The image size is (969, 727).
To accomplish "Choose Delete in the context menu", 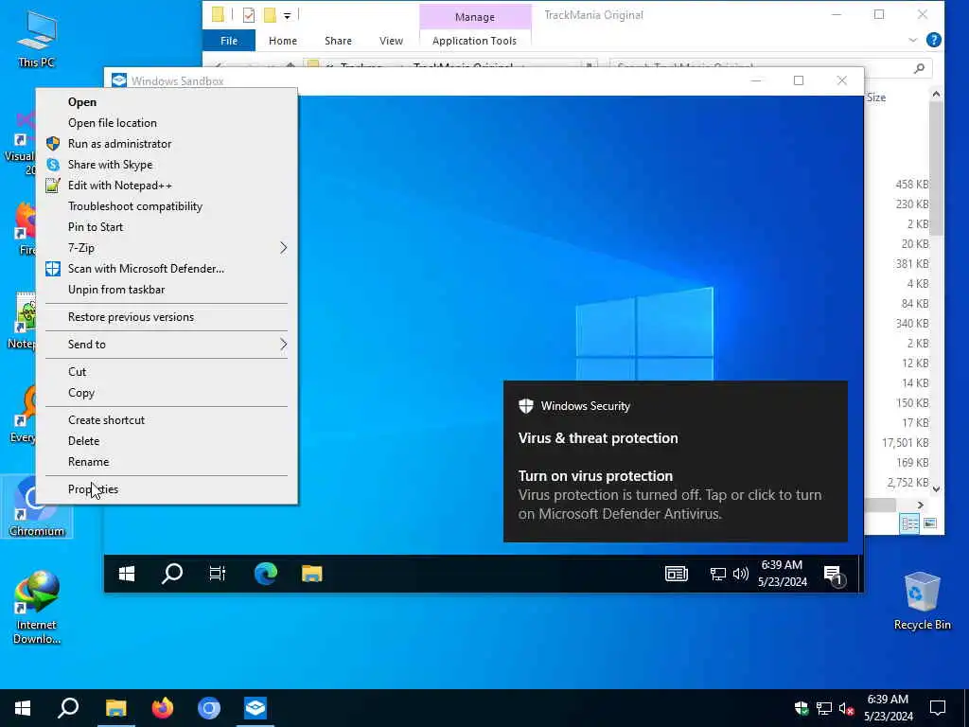I will (167, 441).
